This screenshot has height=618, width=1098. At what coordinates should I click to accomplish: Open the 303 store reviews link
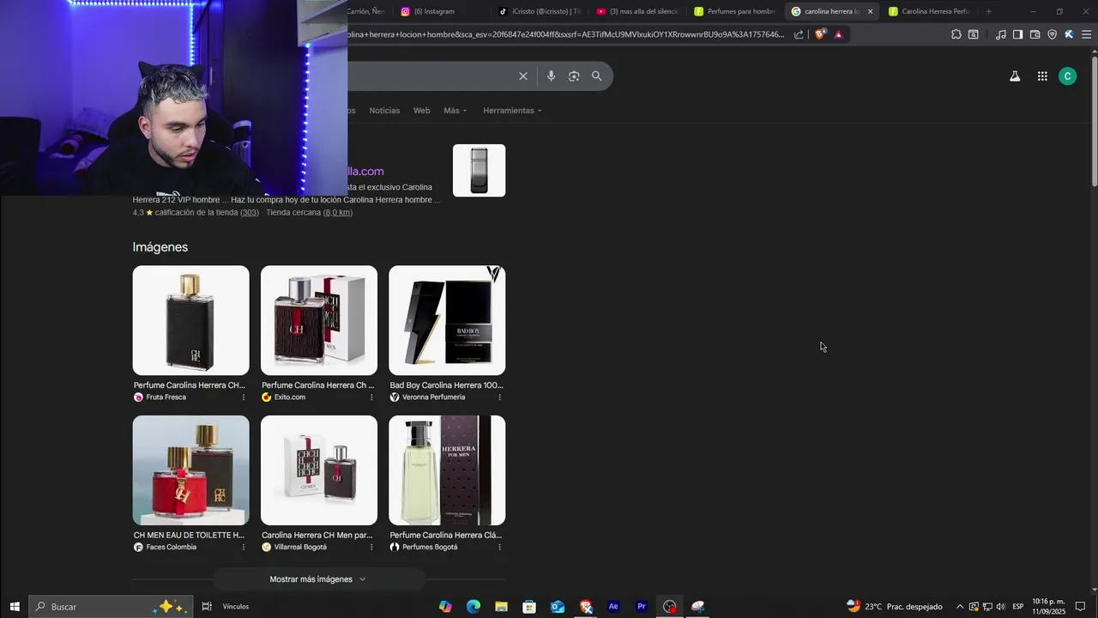[250, 213]
